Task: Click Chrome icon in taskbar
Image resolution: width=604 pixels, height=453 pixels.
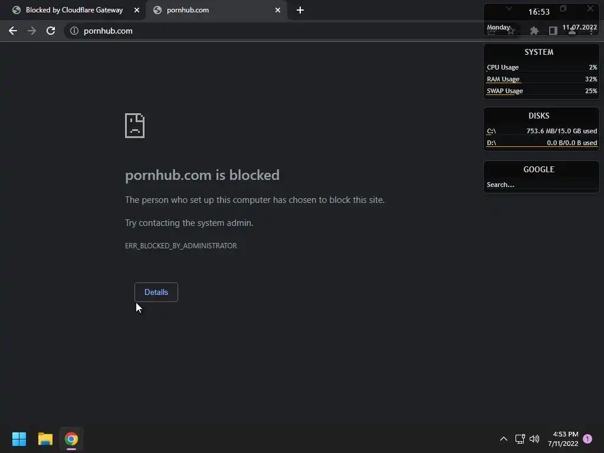Action: [71, 439]
